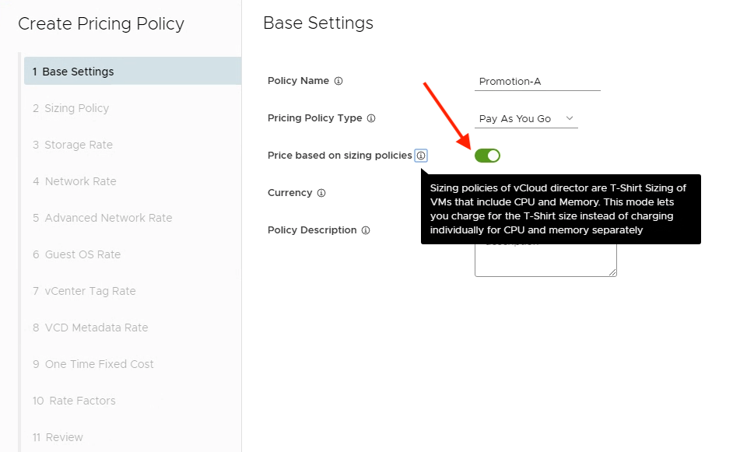Image resolution: width=754 pixels, height=452 pixels.
Task: Click inside the Policy Description text area
Action: point(545,260)
